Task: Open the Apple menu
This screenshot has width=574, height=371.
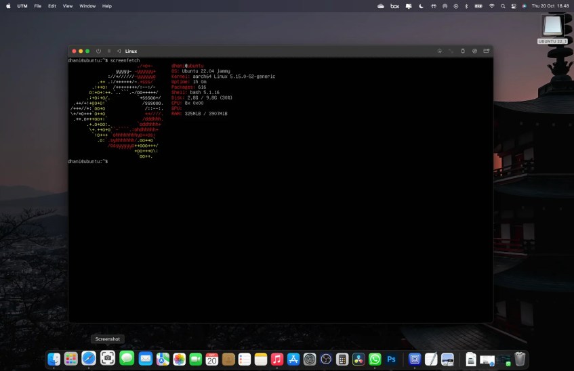Action: (x=8, y=6)
